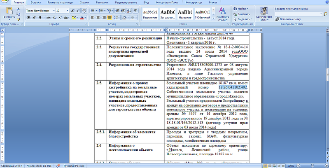Apply strikethrough formatting
This screenshot has height=168, width=329.
click(49, 17)
